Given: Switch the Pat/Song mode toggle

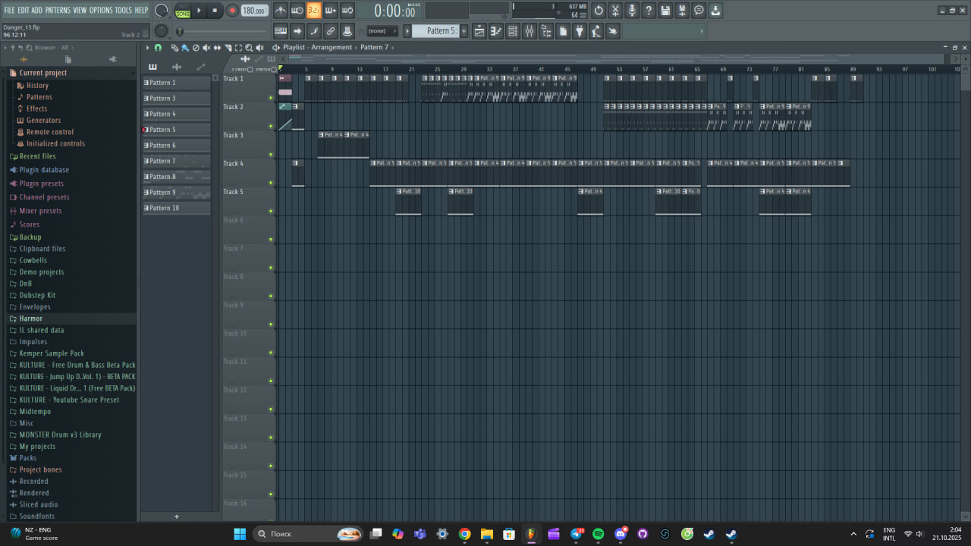Looking at the screenshot, I should pyautogui.click(x=183, y=11).
